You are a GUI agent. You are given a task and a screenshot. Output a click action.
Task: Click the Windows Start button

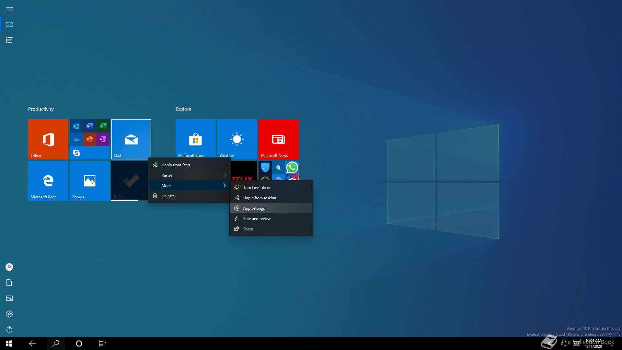(9, 344)
